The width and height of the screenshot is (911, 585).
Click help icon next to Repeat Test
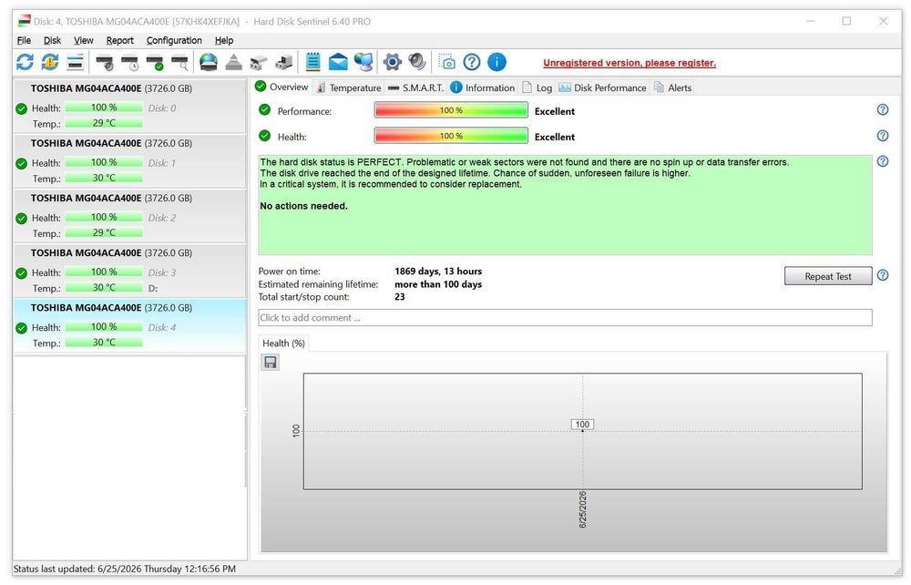(x=882, y=275)
